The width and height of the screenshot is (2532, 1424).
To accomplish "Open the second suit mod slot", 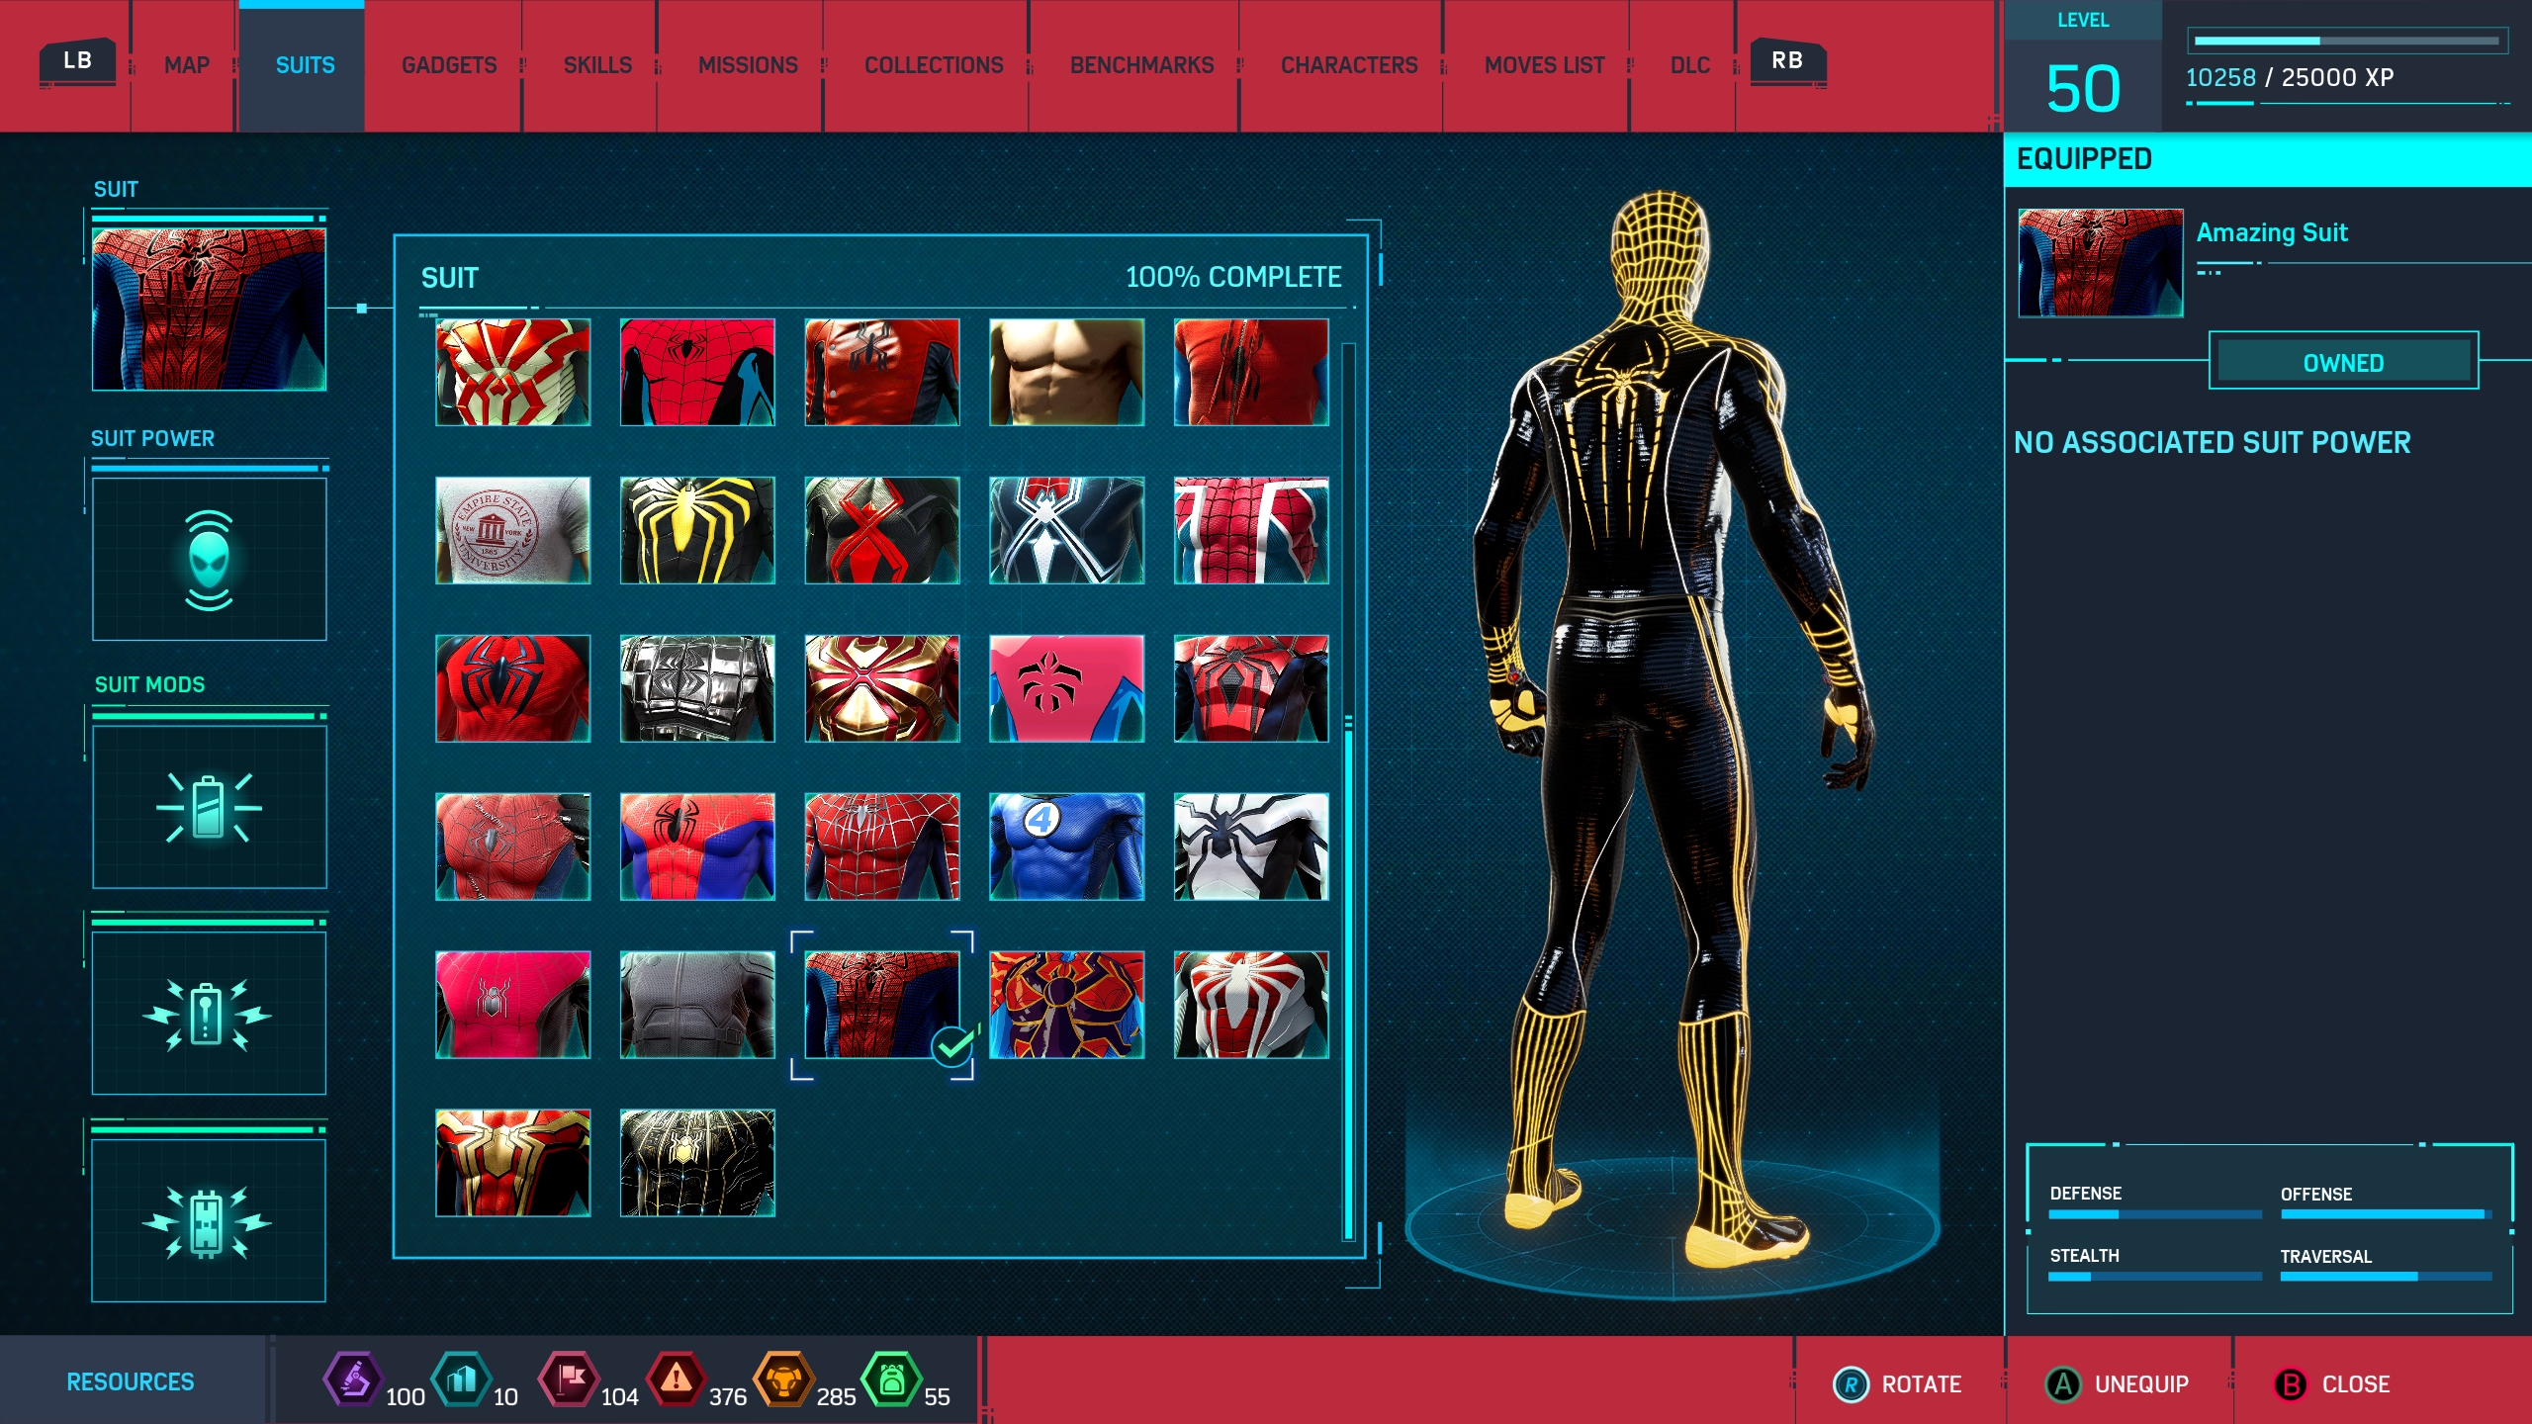I will click(209, 1014).
